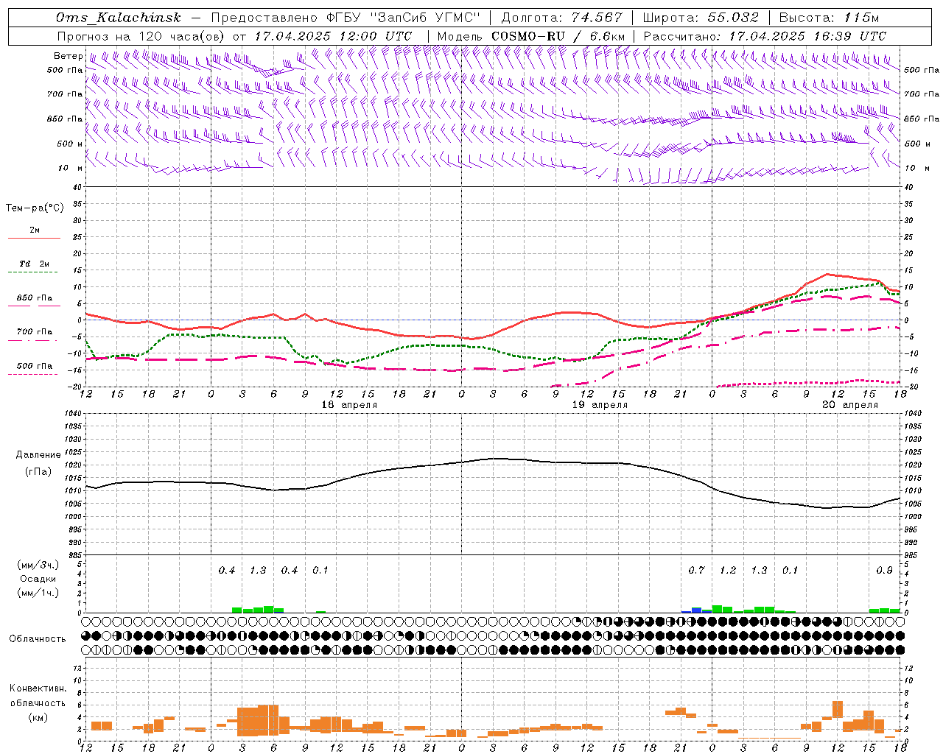Click the (мм/3ч.) precipitation unit label
Image resolution: width=943 pixels, height=754 pixels.
38,565
